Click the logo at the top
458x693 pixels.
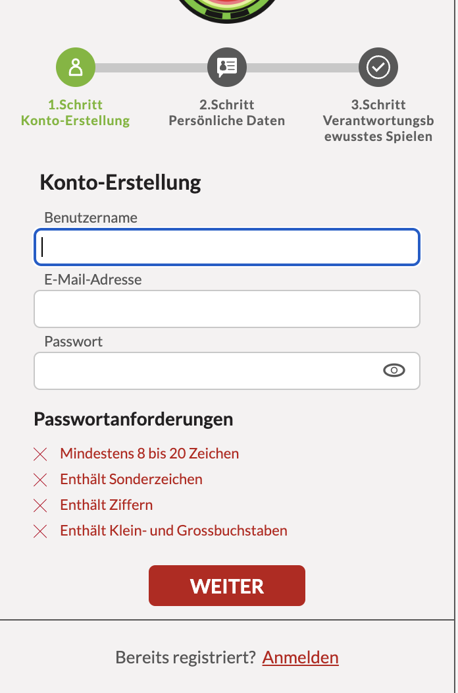click(227, 8)
